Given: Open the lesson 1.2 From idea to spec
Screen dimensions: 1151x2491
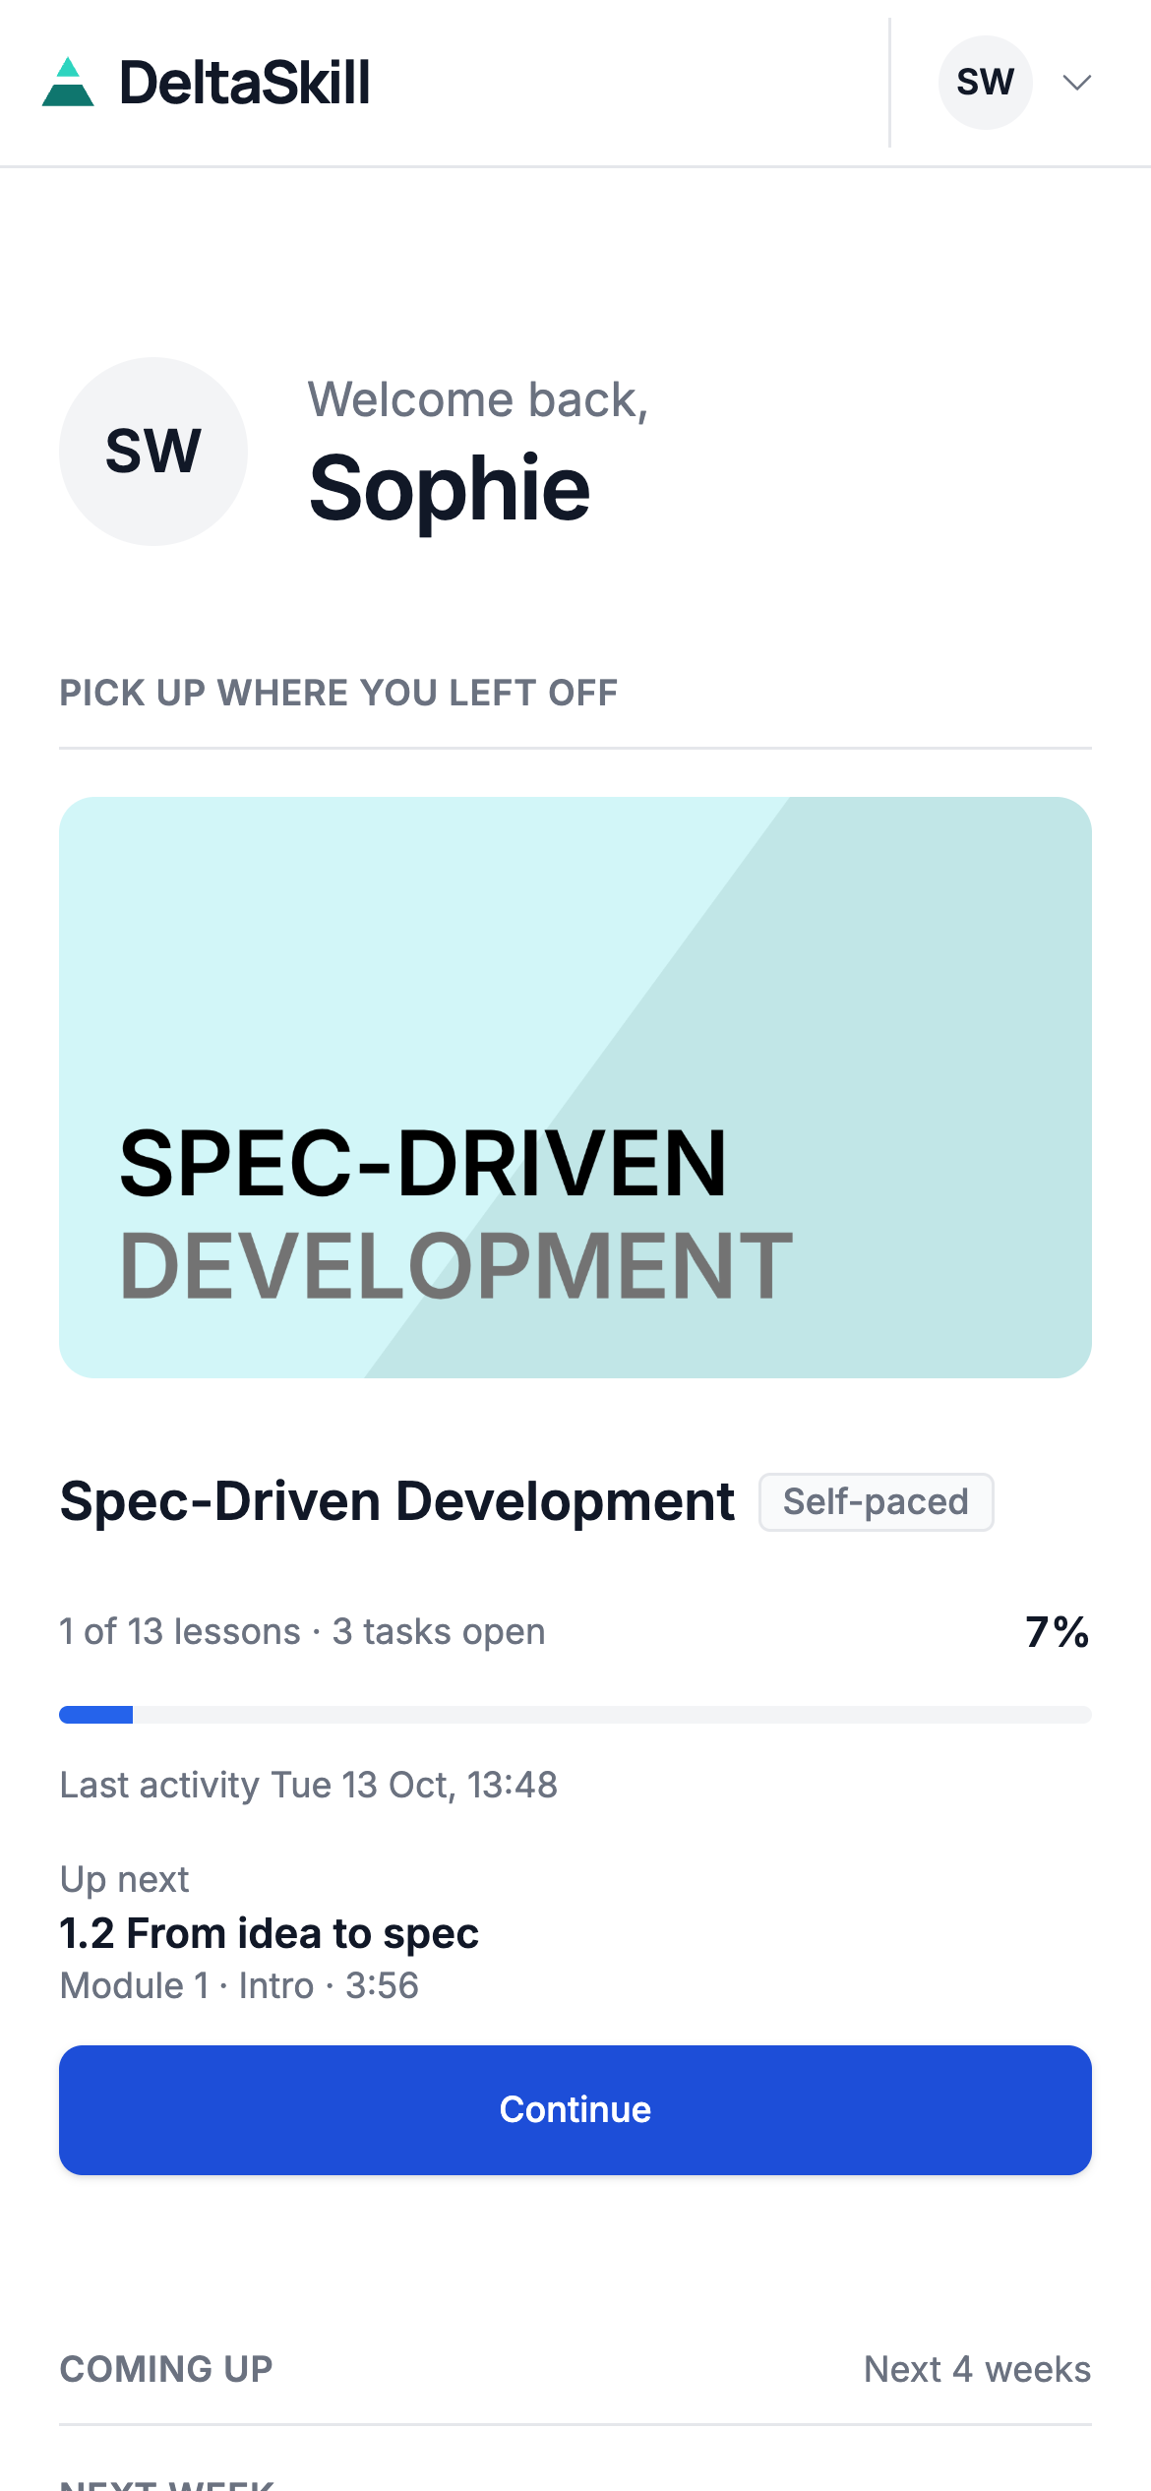Looking at the screenshot, I should [x=269, y=1933].
